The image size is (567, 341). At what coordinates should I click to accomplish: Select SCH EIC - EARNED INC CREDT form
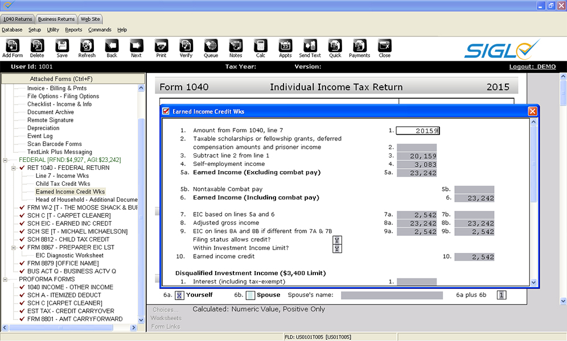(x=69, y=223)
